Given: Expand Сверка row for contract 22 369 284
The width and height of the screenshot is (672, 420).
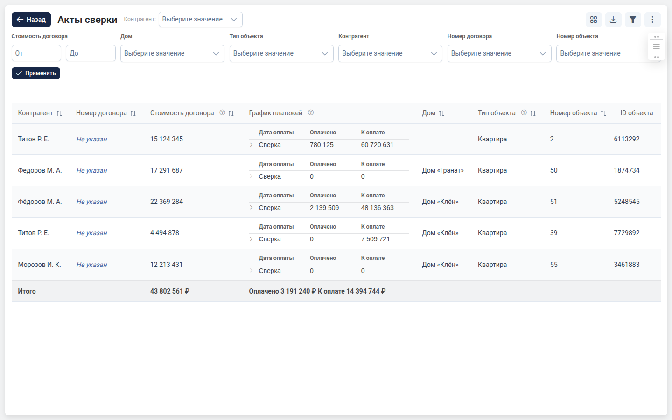Looking at the screenshot, I should tap(251, 208).
